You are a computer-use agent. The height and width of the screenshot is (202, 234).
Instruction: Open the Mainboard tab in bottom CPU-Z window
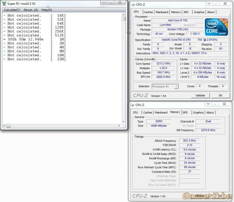tap(161, 112)
